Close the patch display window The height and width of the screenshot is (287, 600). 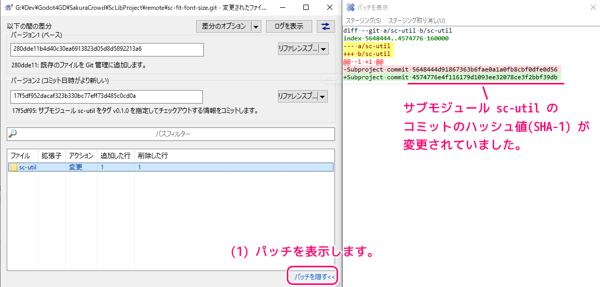click(593, 8)
